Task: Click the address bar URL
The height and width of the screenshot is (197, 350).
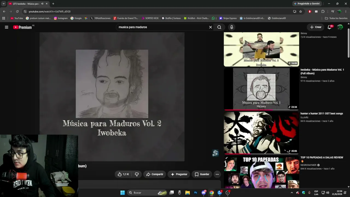Action: [49, 11]
